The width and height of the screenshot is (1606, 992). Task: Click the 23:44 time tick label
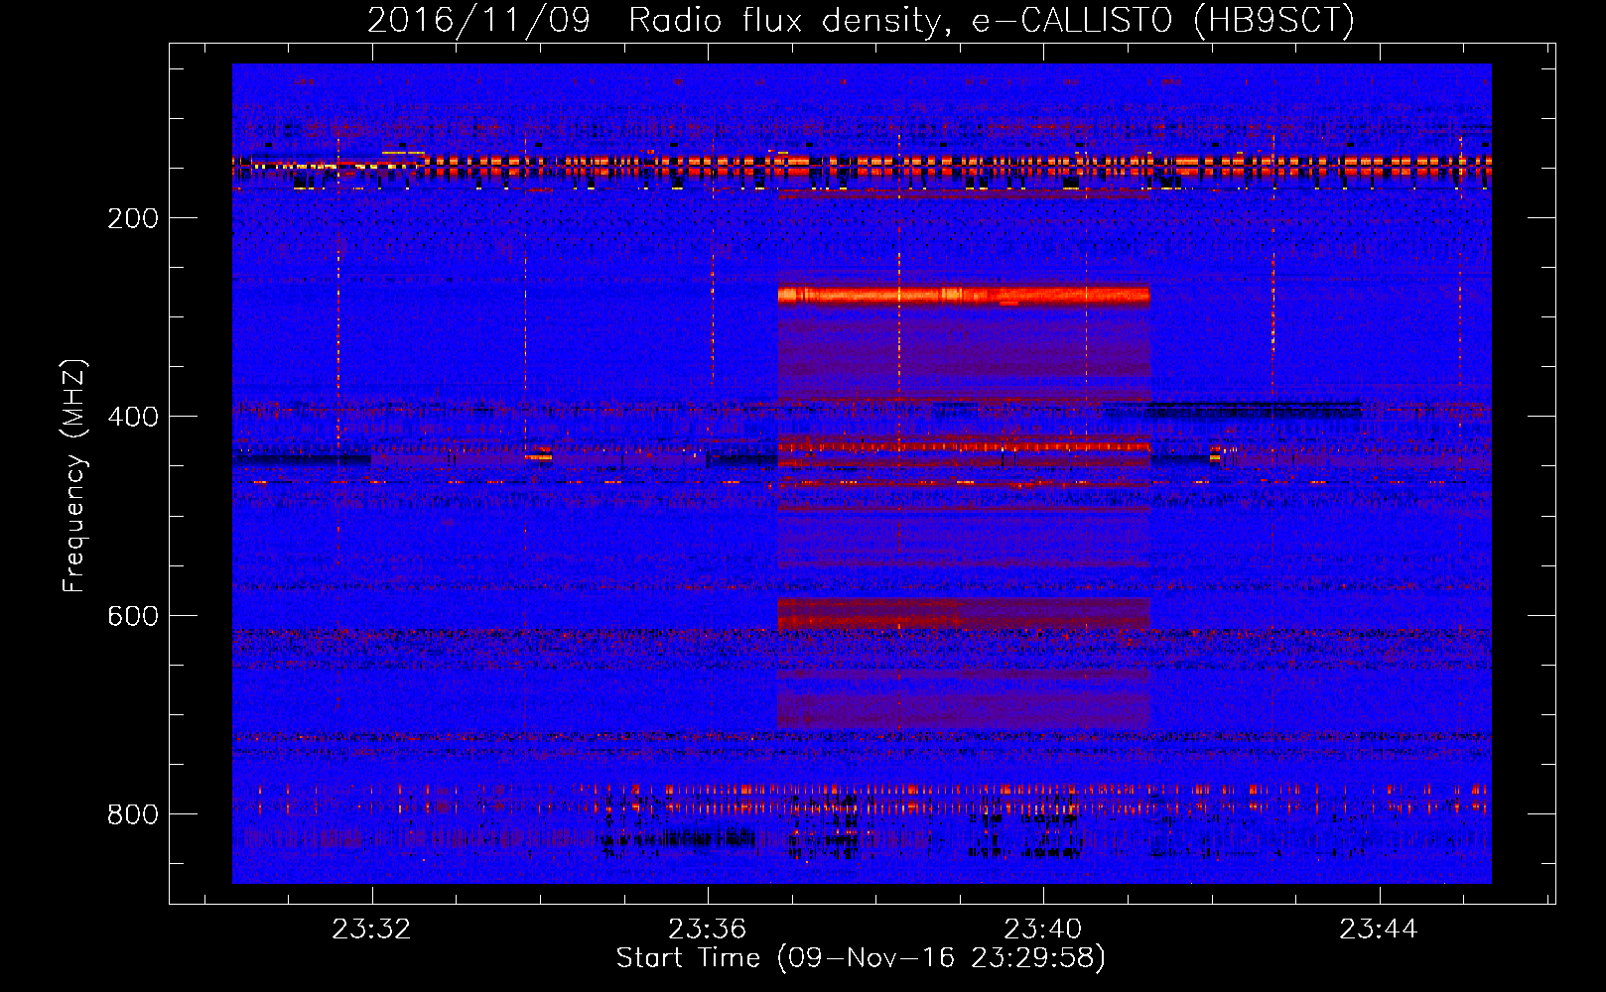pos(1378,930)
